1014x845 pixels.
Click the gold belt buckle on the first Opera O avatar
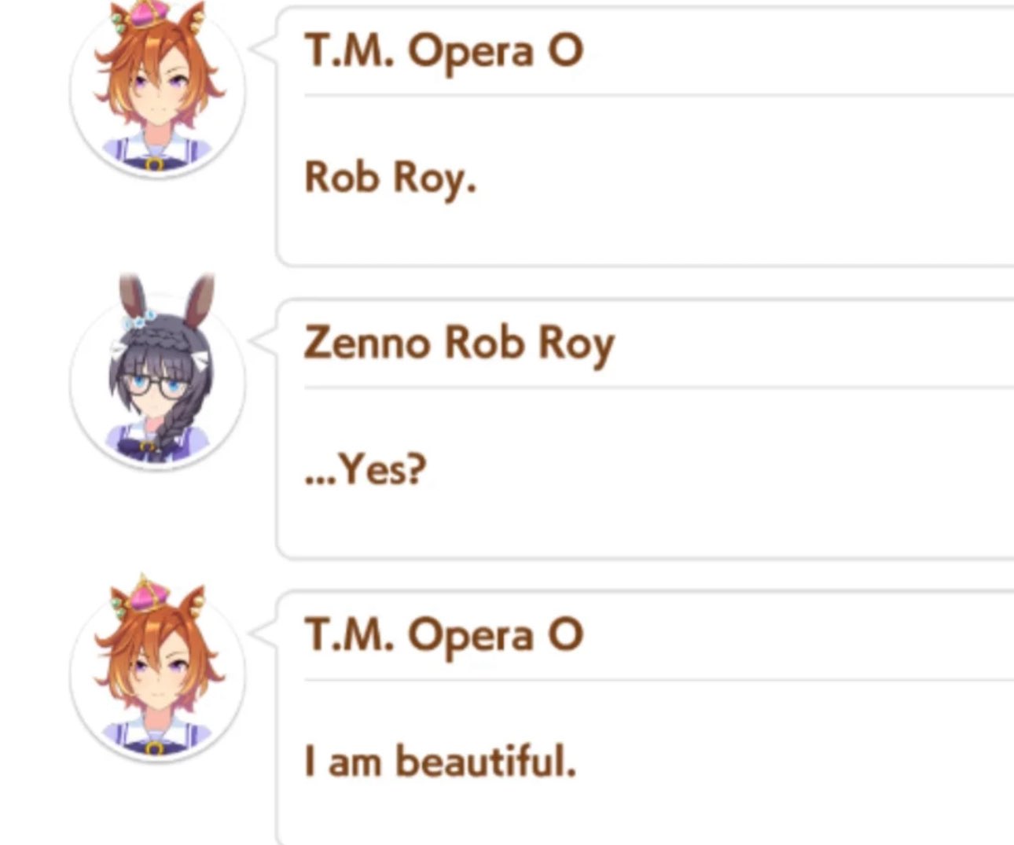pyautogui.click(x=155, y=164)
